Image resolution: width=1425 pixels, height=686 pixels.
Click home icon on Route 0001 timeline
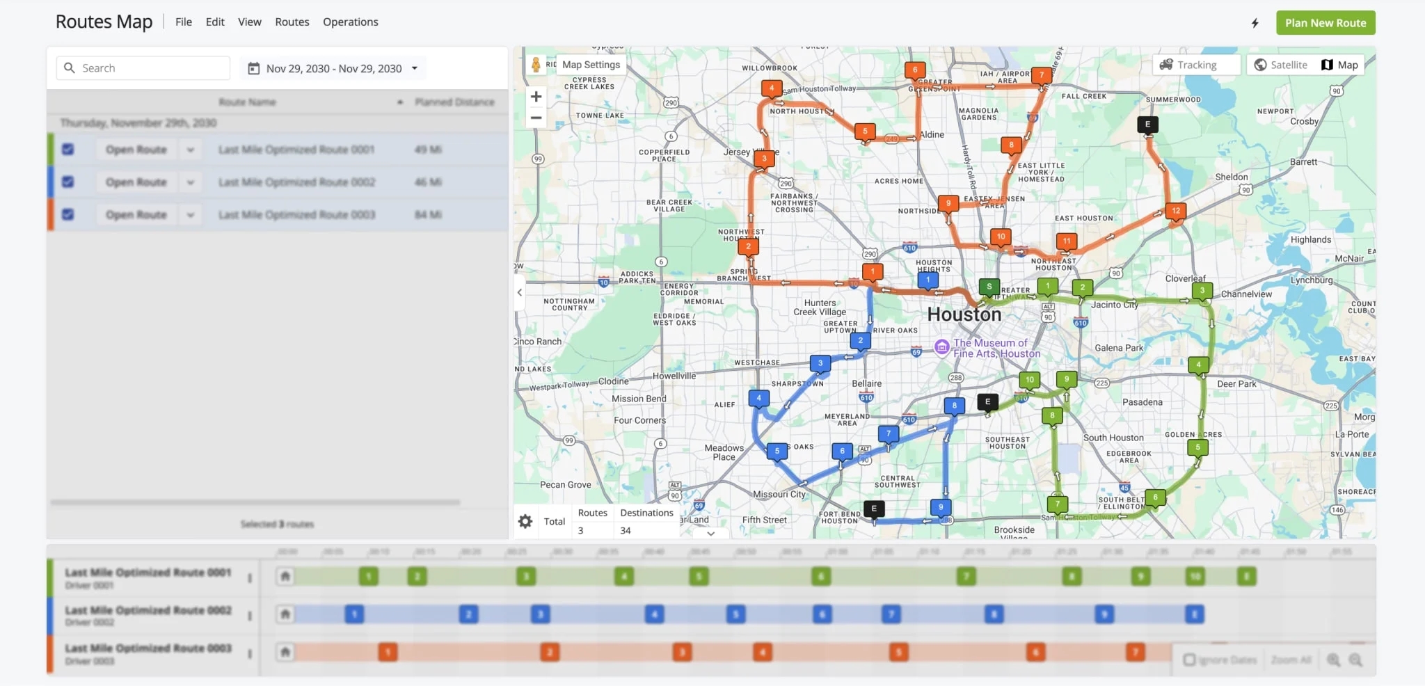(285, 576)
